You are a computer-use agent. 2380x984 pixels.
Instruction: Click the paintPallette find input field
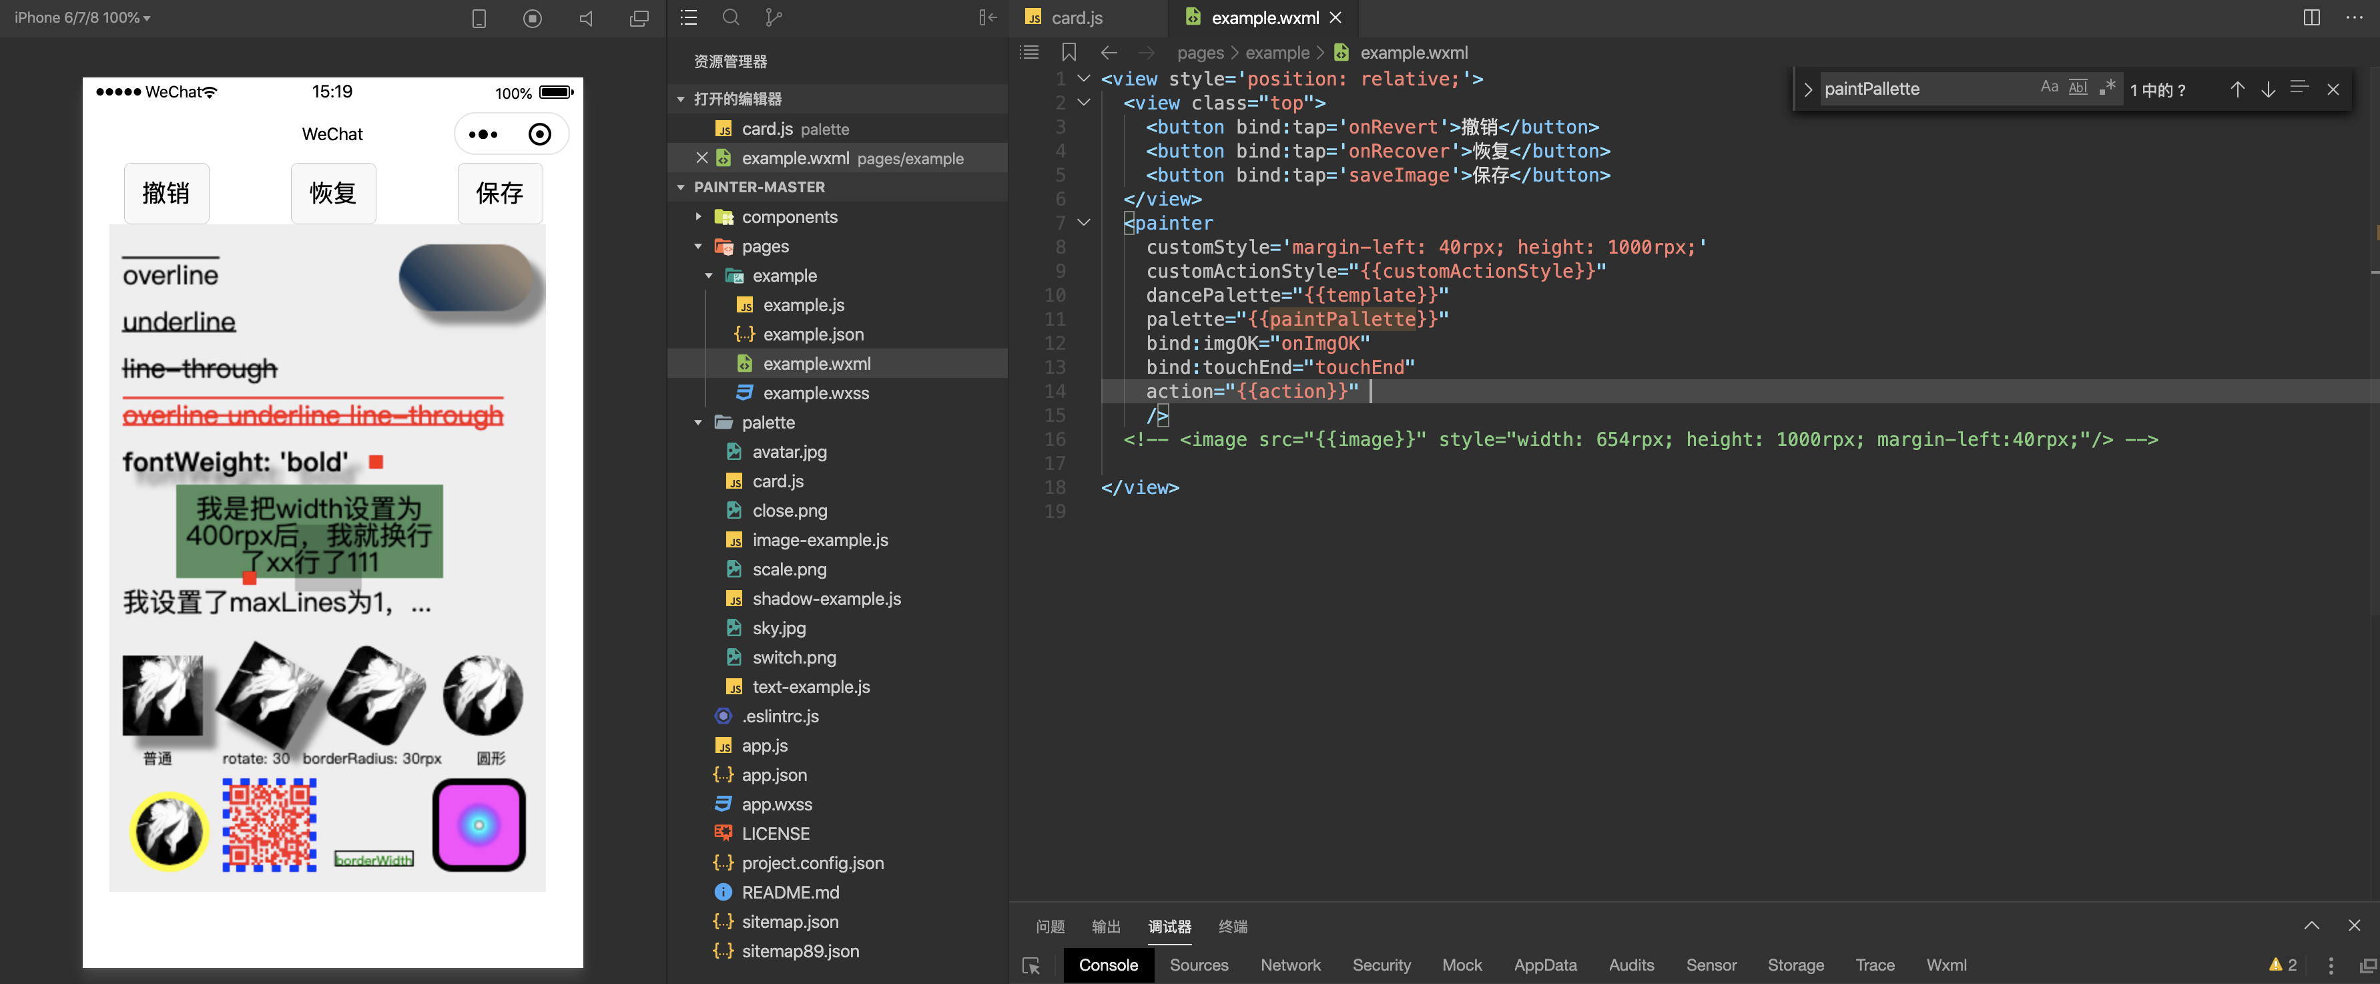(x=1921, y=89)
